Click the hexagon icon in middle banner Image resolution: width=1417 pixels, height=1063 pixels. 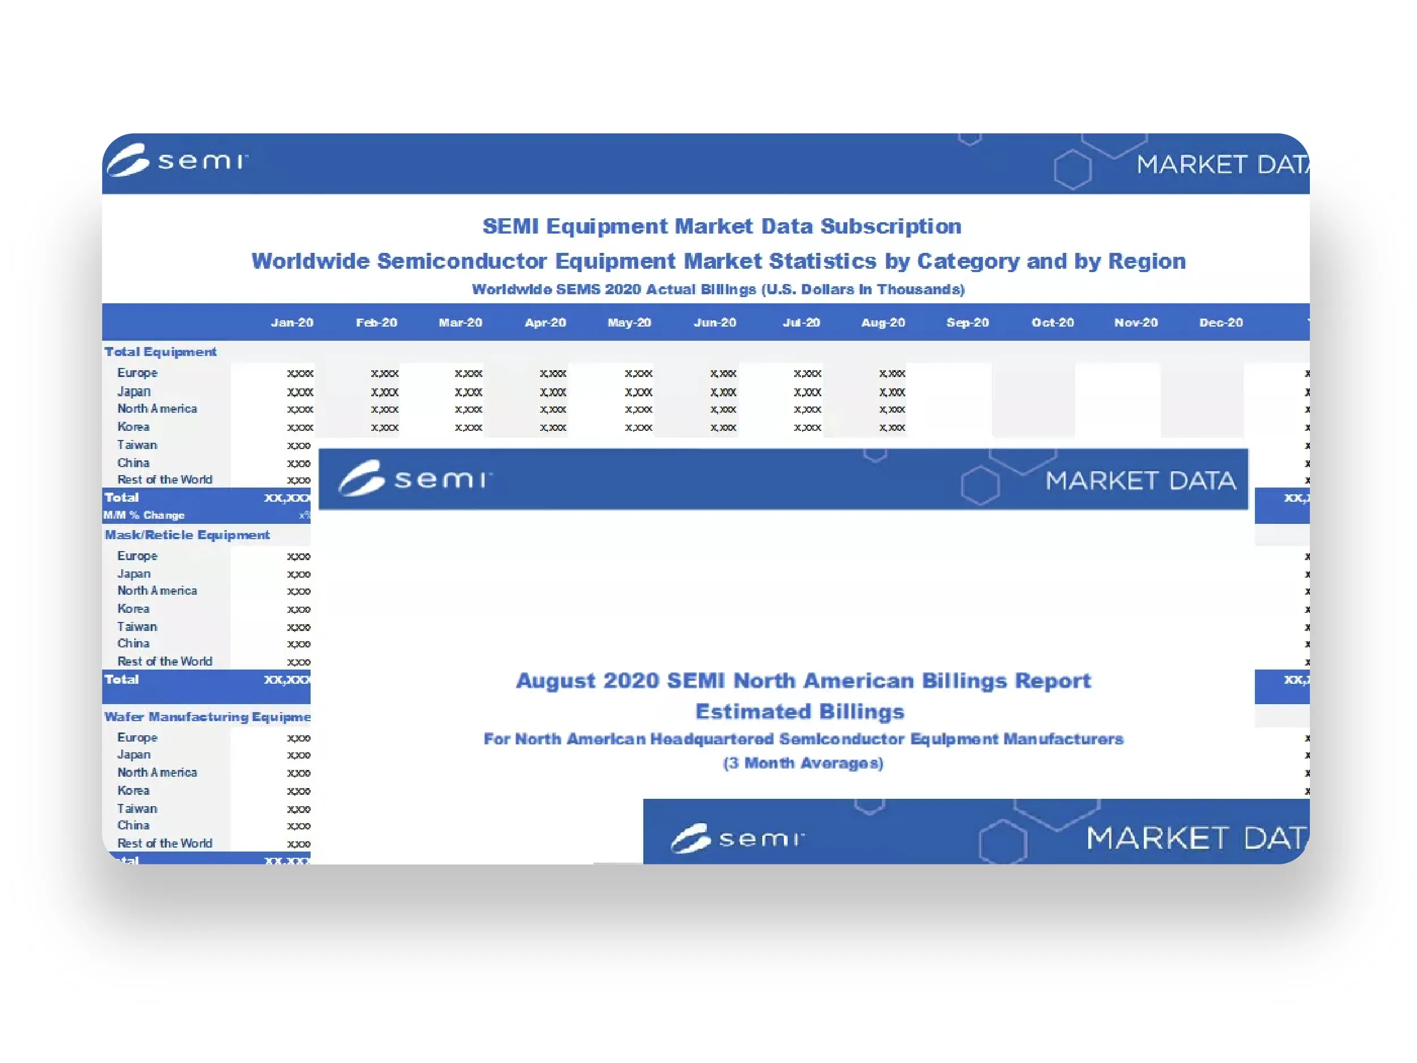(x=980, y=486)
